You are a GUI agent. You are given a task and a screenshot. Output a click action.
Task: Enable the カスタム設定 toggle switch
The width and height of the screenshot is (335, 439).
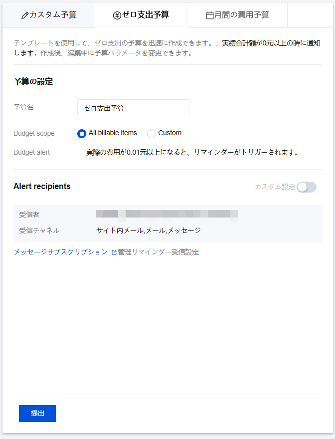tap(307, 187)
